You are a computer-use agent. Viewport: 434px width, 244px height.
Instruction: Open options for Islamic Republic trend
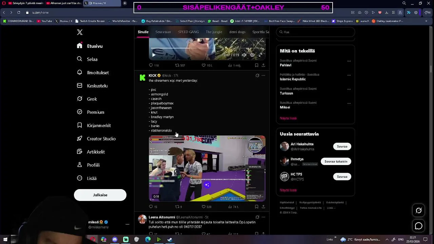(349, 75)
